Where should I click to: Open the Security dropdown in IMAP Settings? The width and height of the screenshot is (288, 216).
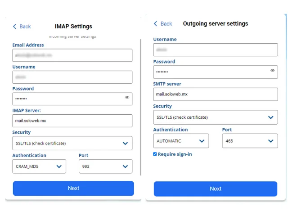click(72, 143)
